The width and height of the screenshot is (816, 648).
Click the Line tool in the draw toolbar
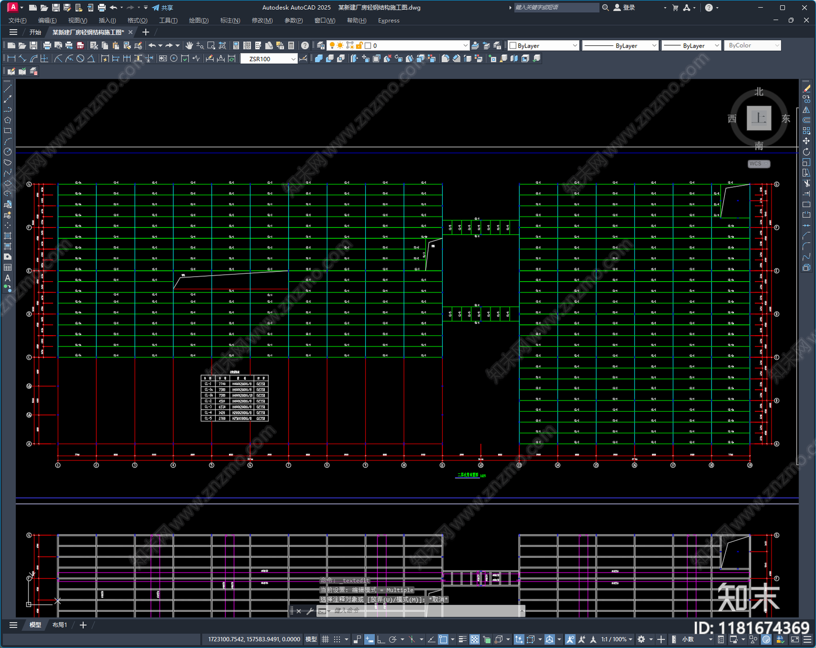pyautogui.click(x=8, y=89)
